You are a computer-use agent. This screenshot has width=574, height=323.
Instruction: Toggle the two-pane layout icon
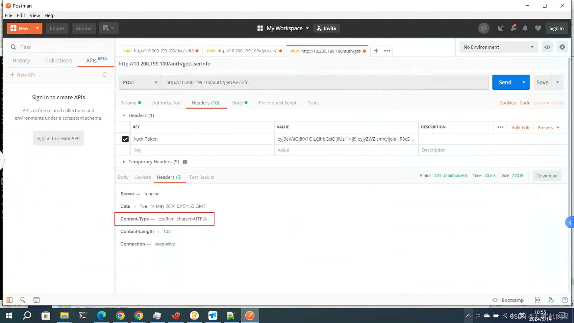(x=538, y=300)
